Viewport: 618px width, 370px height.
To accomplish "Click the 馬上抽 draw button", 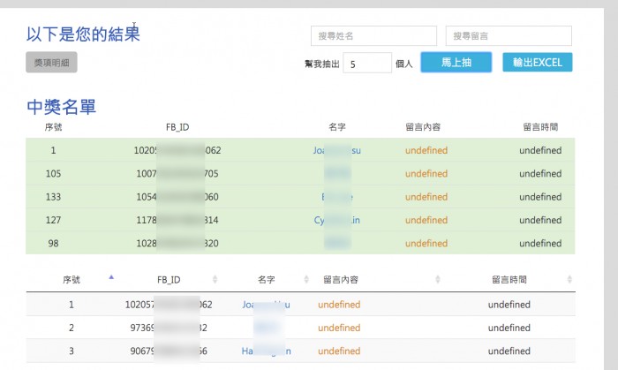I will 456,63.
